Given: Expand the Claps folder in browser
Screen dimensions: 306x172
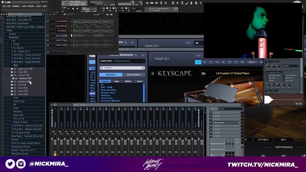Looking at the screenshot, I should (16, 97).
